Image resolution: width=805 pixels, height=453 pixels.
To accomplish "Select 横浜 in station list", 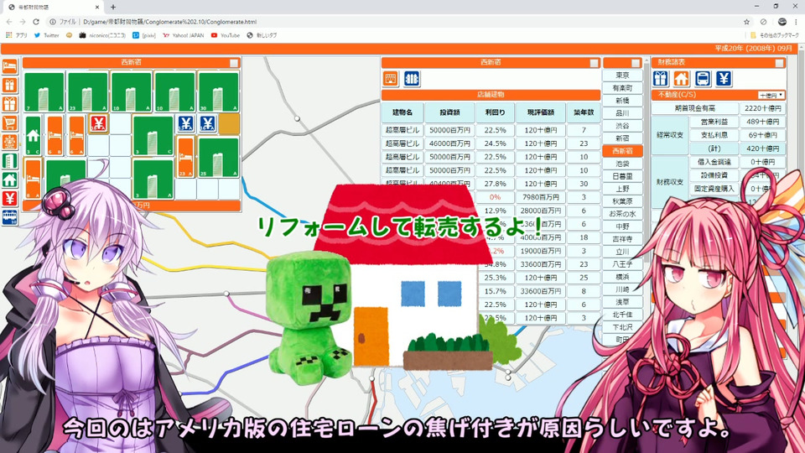I will point(622,277).
